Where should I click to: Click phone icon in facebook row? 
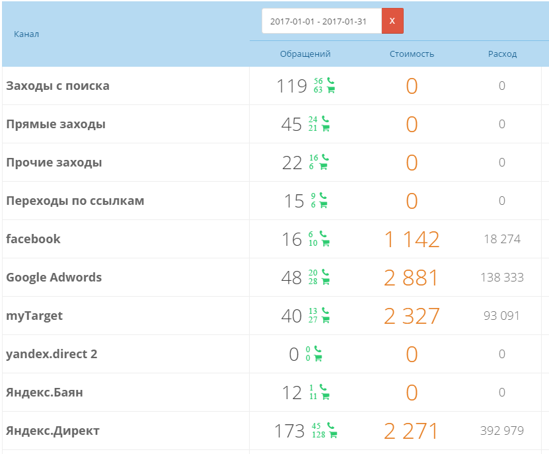pos(323,234)
